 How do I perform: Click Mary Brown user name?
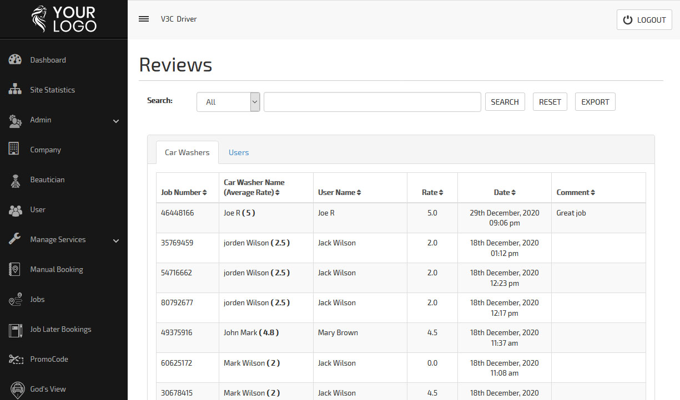pos(338,332)
